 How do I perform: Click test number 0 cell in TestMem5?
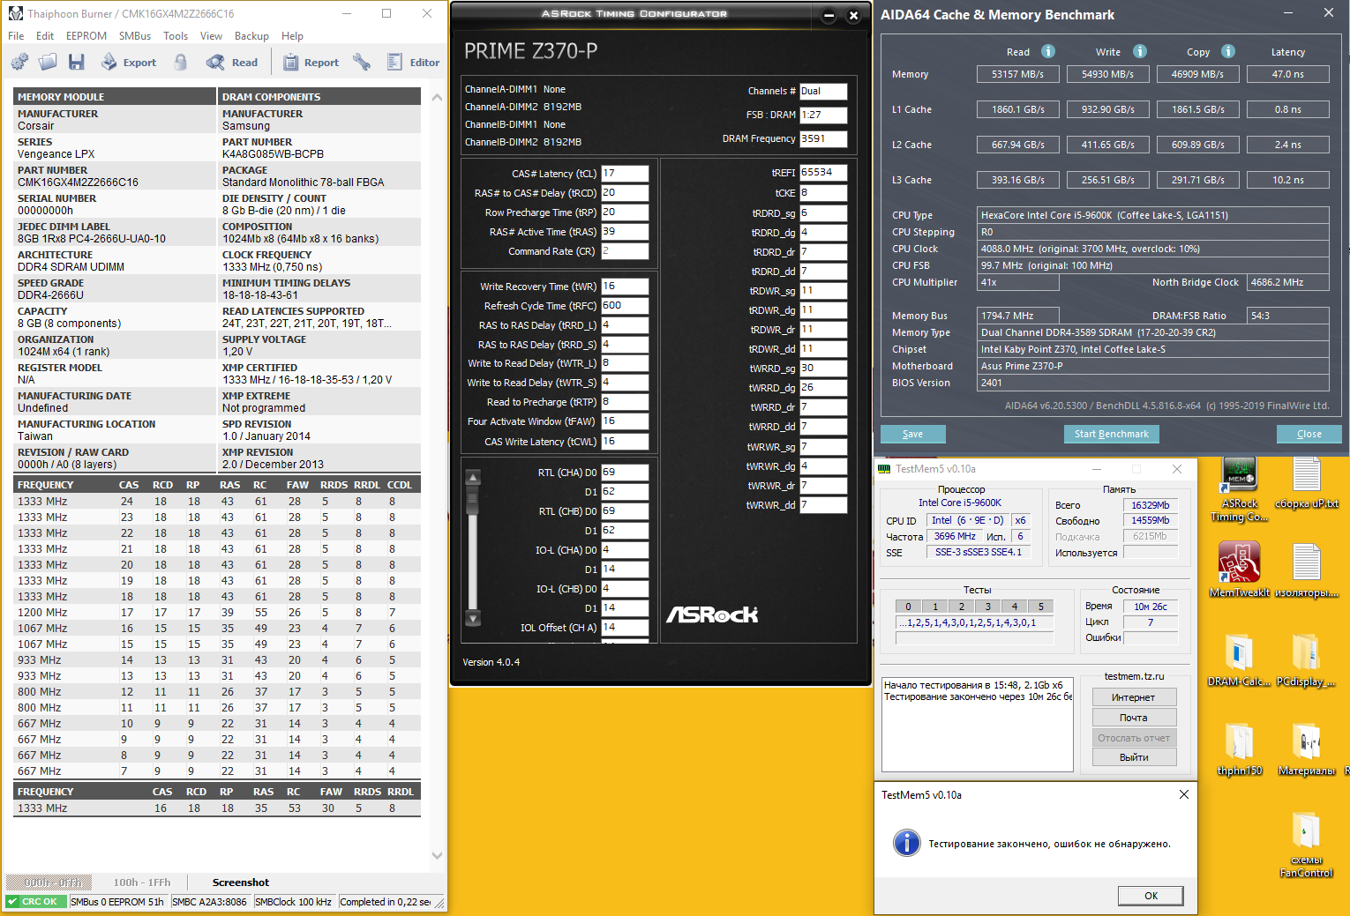point(909,607)
